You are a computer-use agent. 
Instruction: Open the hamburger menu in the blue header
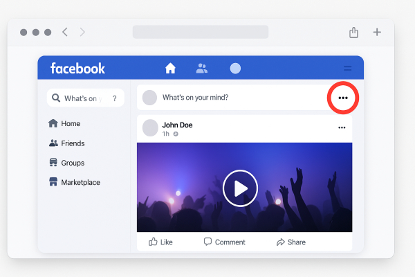(x=347, y=69)
